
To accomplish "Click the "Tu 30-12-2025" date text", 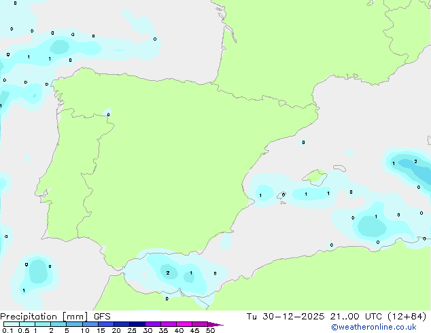I will [x=286, y=317].
